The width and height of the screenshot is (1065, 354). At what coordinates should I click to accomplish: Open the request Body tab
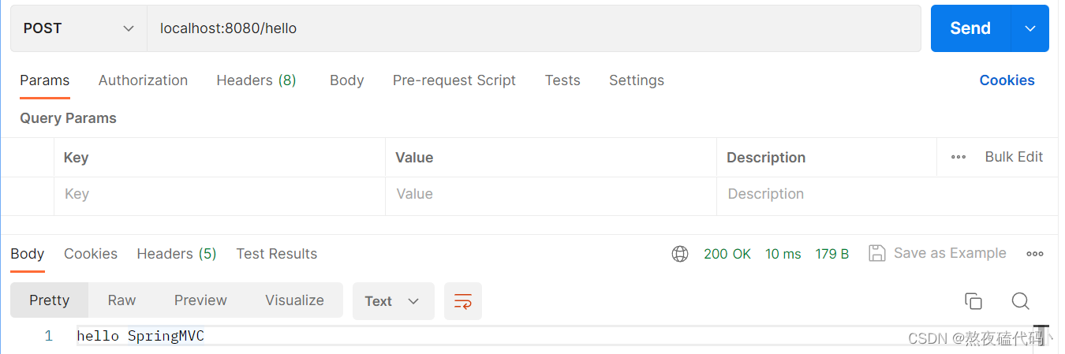click(346, 80)
